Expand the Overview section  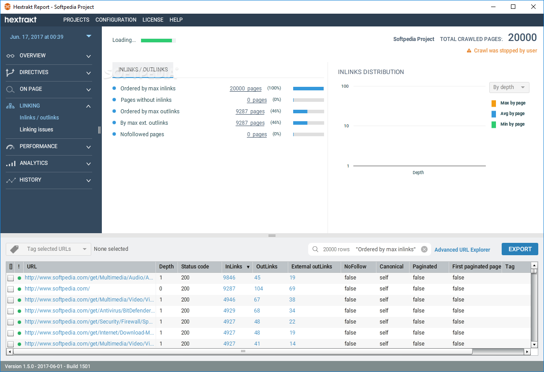coord(89,56)
